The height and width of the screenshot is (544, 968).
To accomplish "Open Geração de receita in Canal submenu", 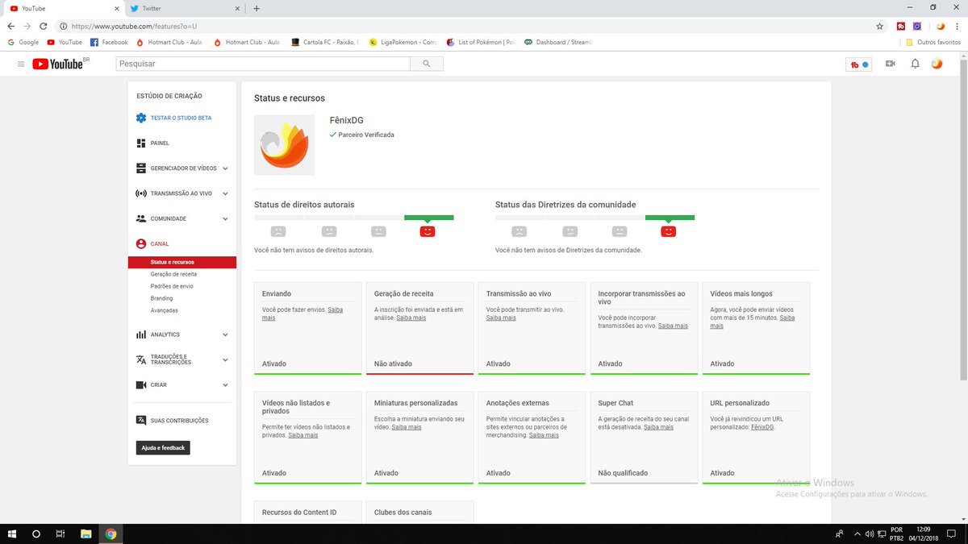I will (173, 274).
